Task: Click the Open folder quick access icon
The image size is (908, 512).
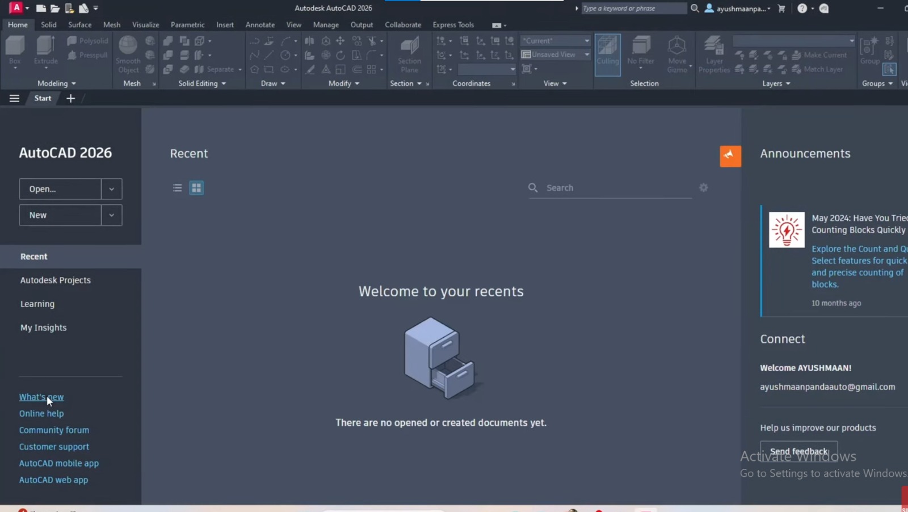Action: (55, 8)
